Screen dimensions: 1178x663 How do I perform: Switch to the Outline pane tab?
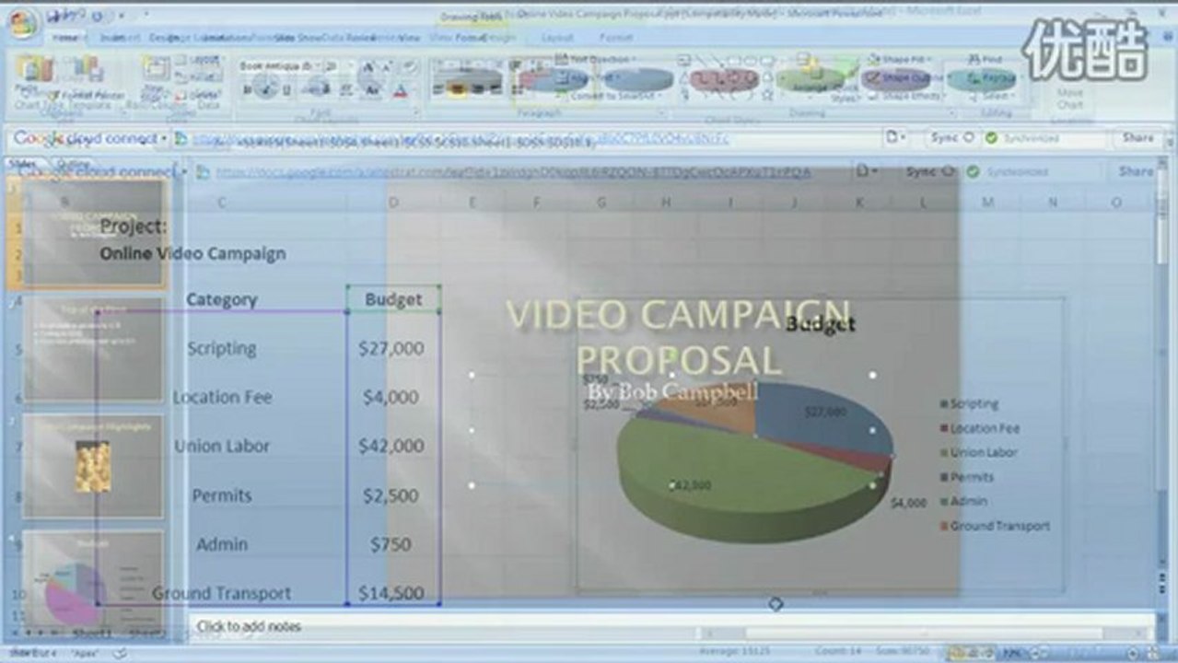pos(73,163)
